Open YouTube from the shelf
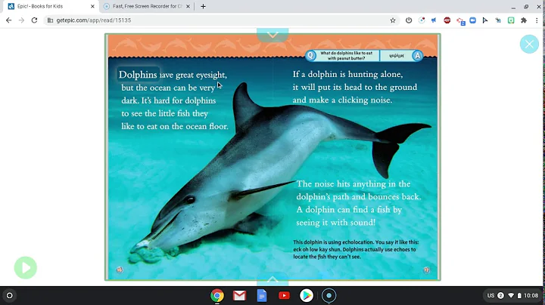 tap(284, 295)
